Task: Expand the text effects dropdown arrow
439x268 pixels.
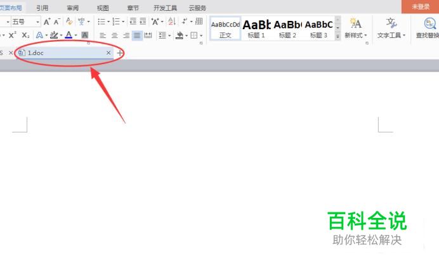Action: pyautogui.click(x=46, y=35)
